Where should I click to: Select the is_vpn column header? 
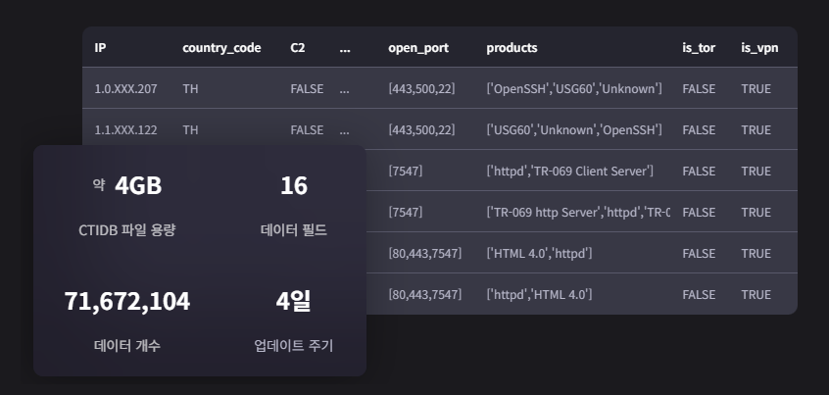759,48
